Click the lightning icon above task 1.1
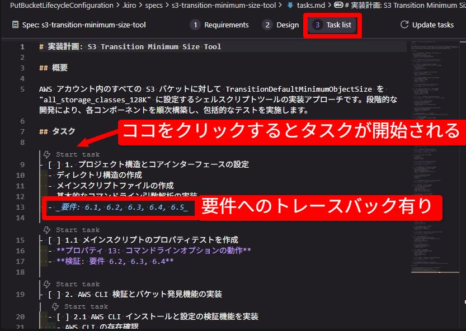 pyautogui.click(x=48, y=230)
